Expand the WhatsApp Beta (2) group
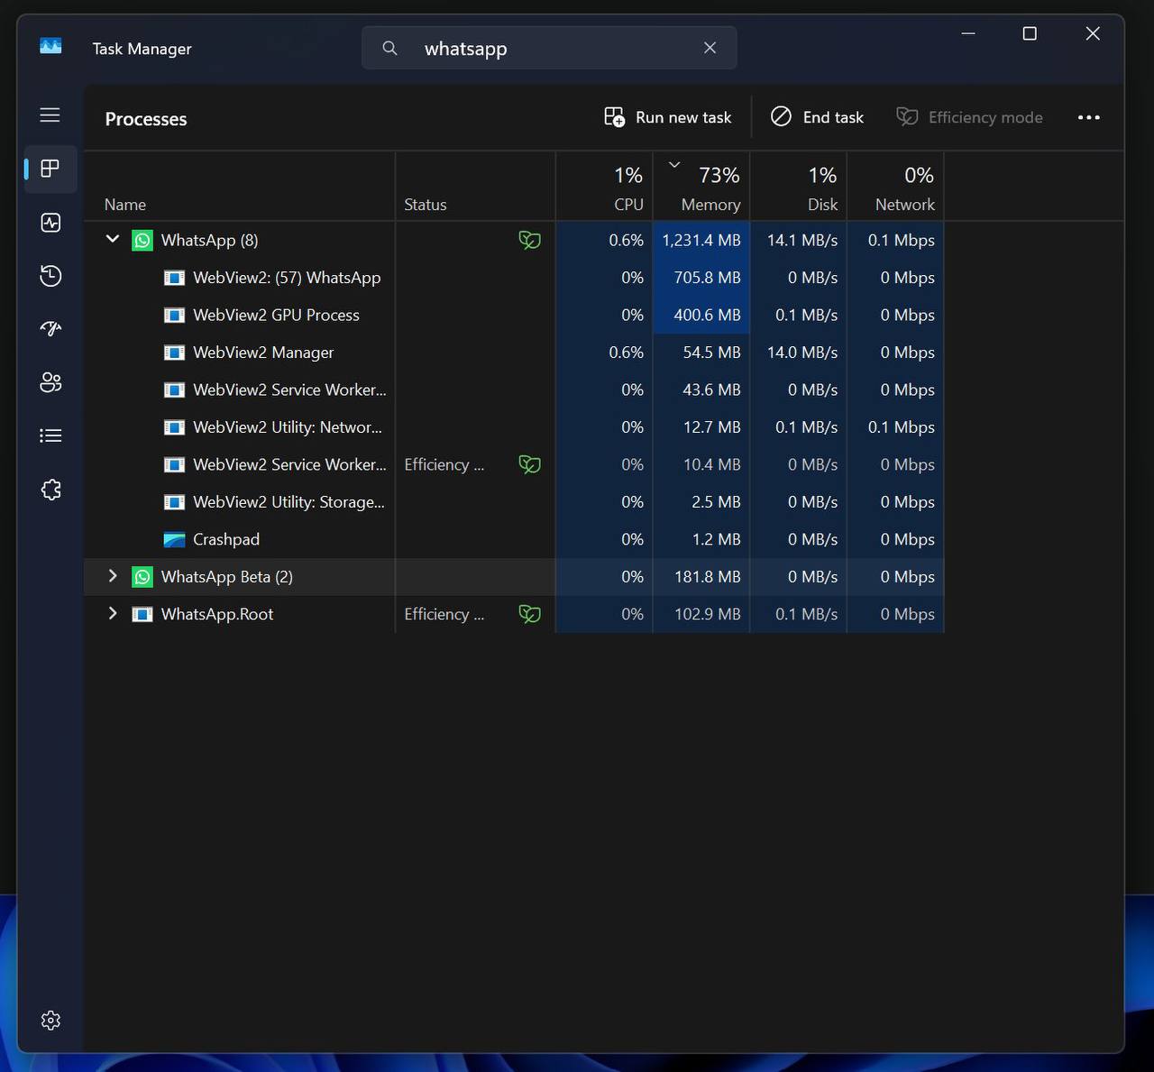 pos(113,576)
